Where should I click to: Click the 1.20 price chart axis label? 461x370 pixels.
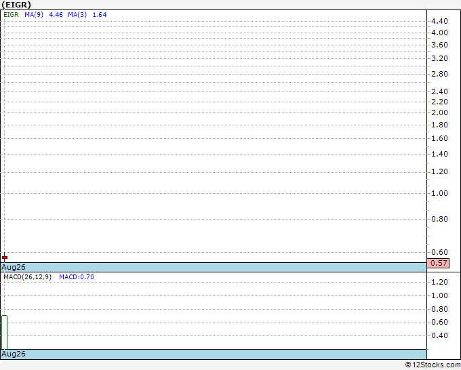coord(439,171)
